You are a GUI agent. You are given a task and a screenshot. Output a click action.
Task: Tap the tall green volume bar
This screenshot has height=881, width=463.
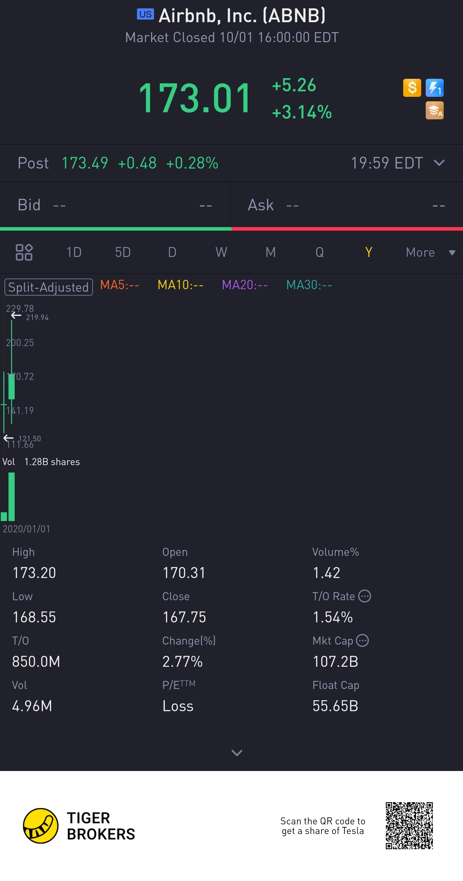[12, 497]
